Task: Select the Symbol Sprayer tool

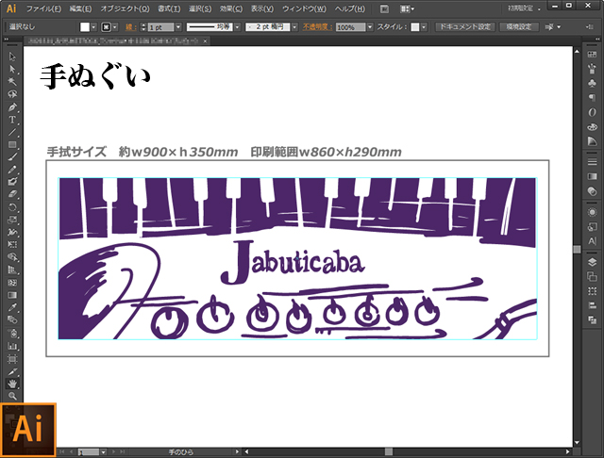Action: coord(12,333)
